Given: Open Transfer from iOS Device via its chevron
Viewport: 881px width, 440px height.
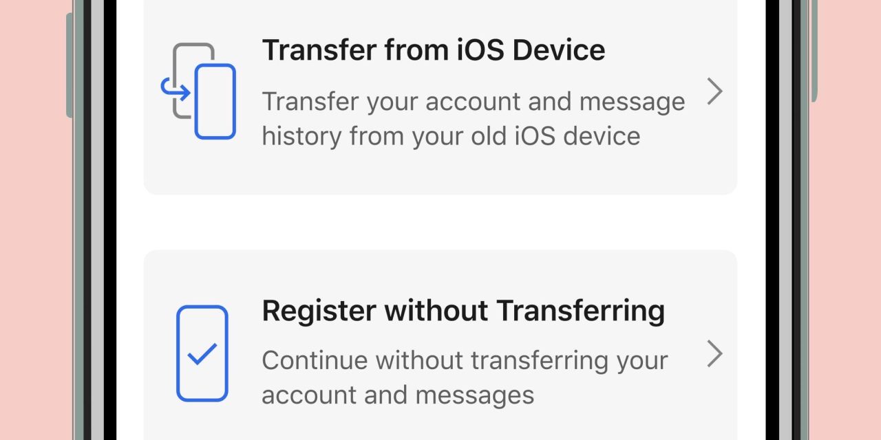Looking at the screenshot, I should pos(715,91).
